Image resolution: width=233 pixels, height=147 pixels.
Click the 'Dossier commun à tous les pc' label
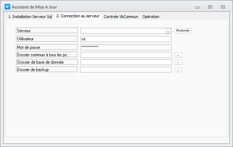47,55
